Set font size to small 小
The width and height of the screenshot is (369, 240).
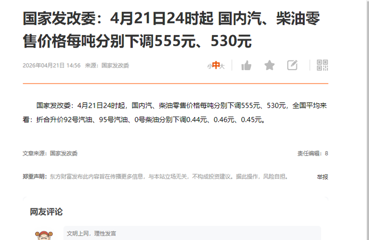pyautogui.click(x=209, y=67)
